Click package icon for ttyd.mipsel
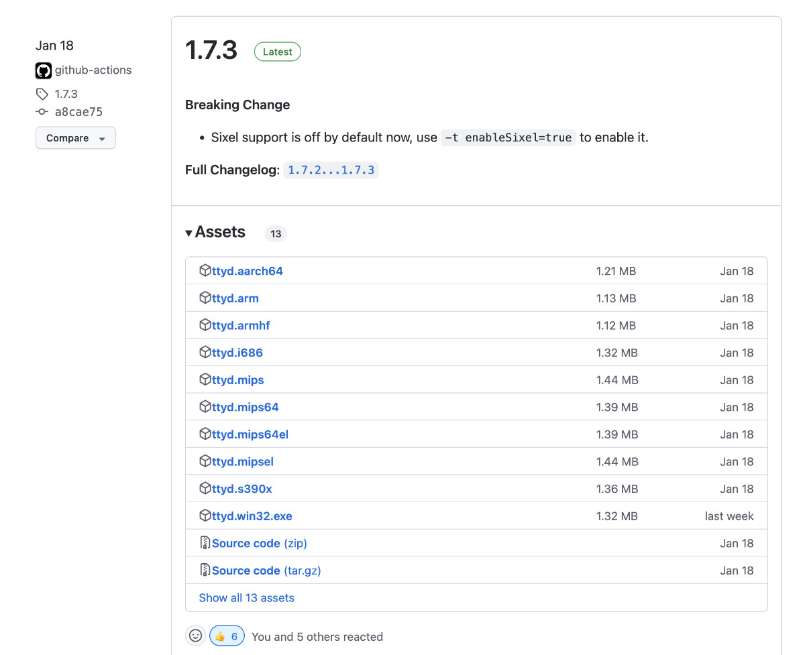 coord(205,461)
